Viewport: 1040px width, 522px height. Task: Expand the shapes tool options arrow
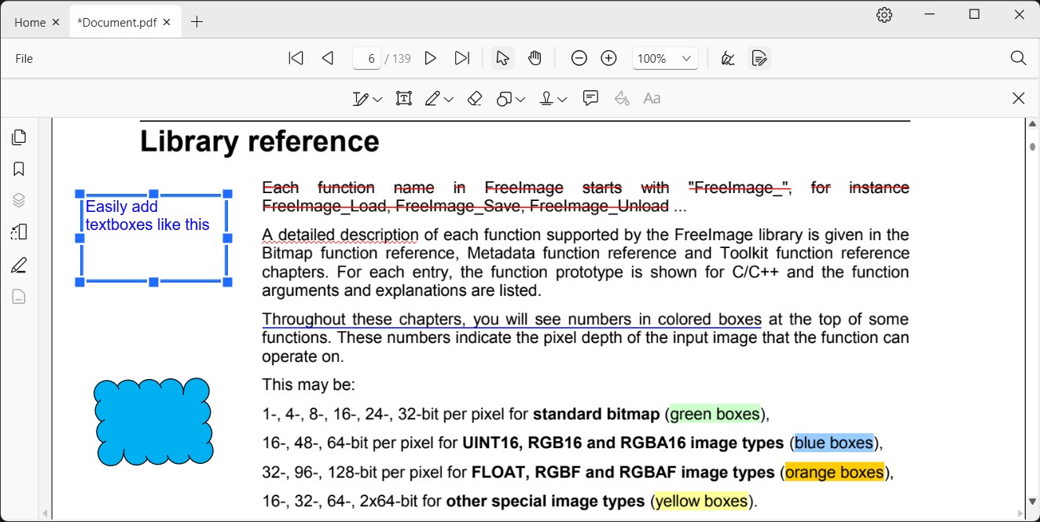(x=520, y=100)
